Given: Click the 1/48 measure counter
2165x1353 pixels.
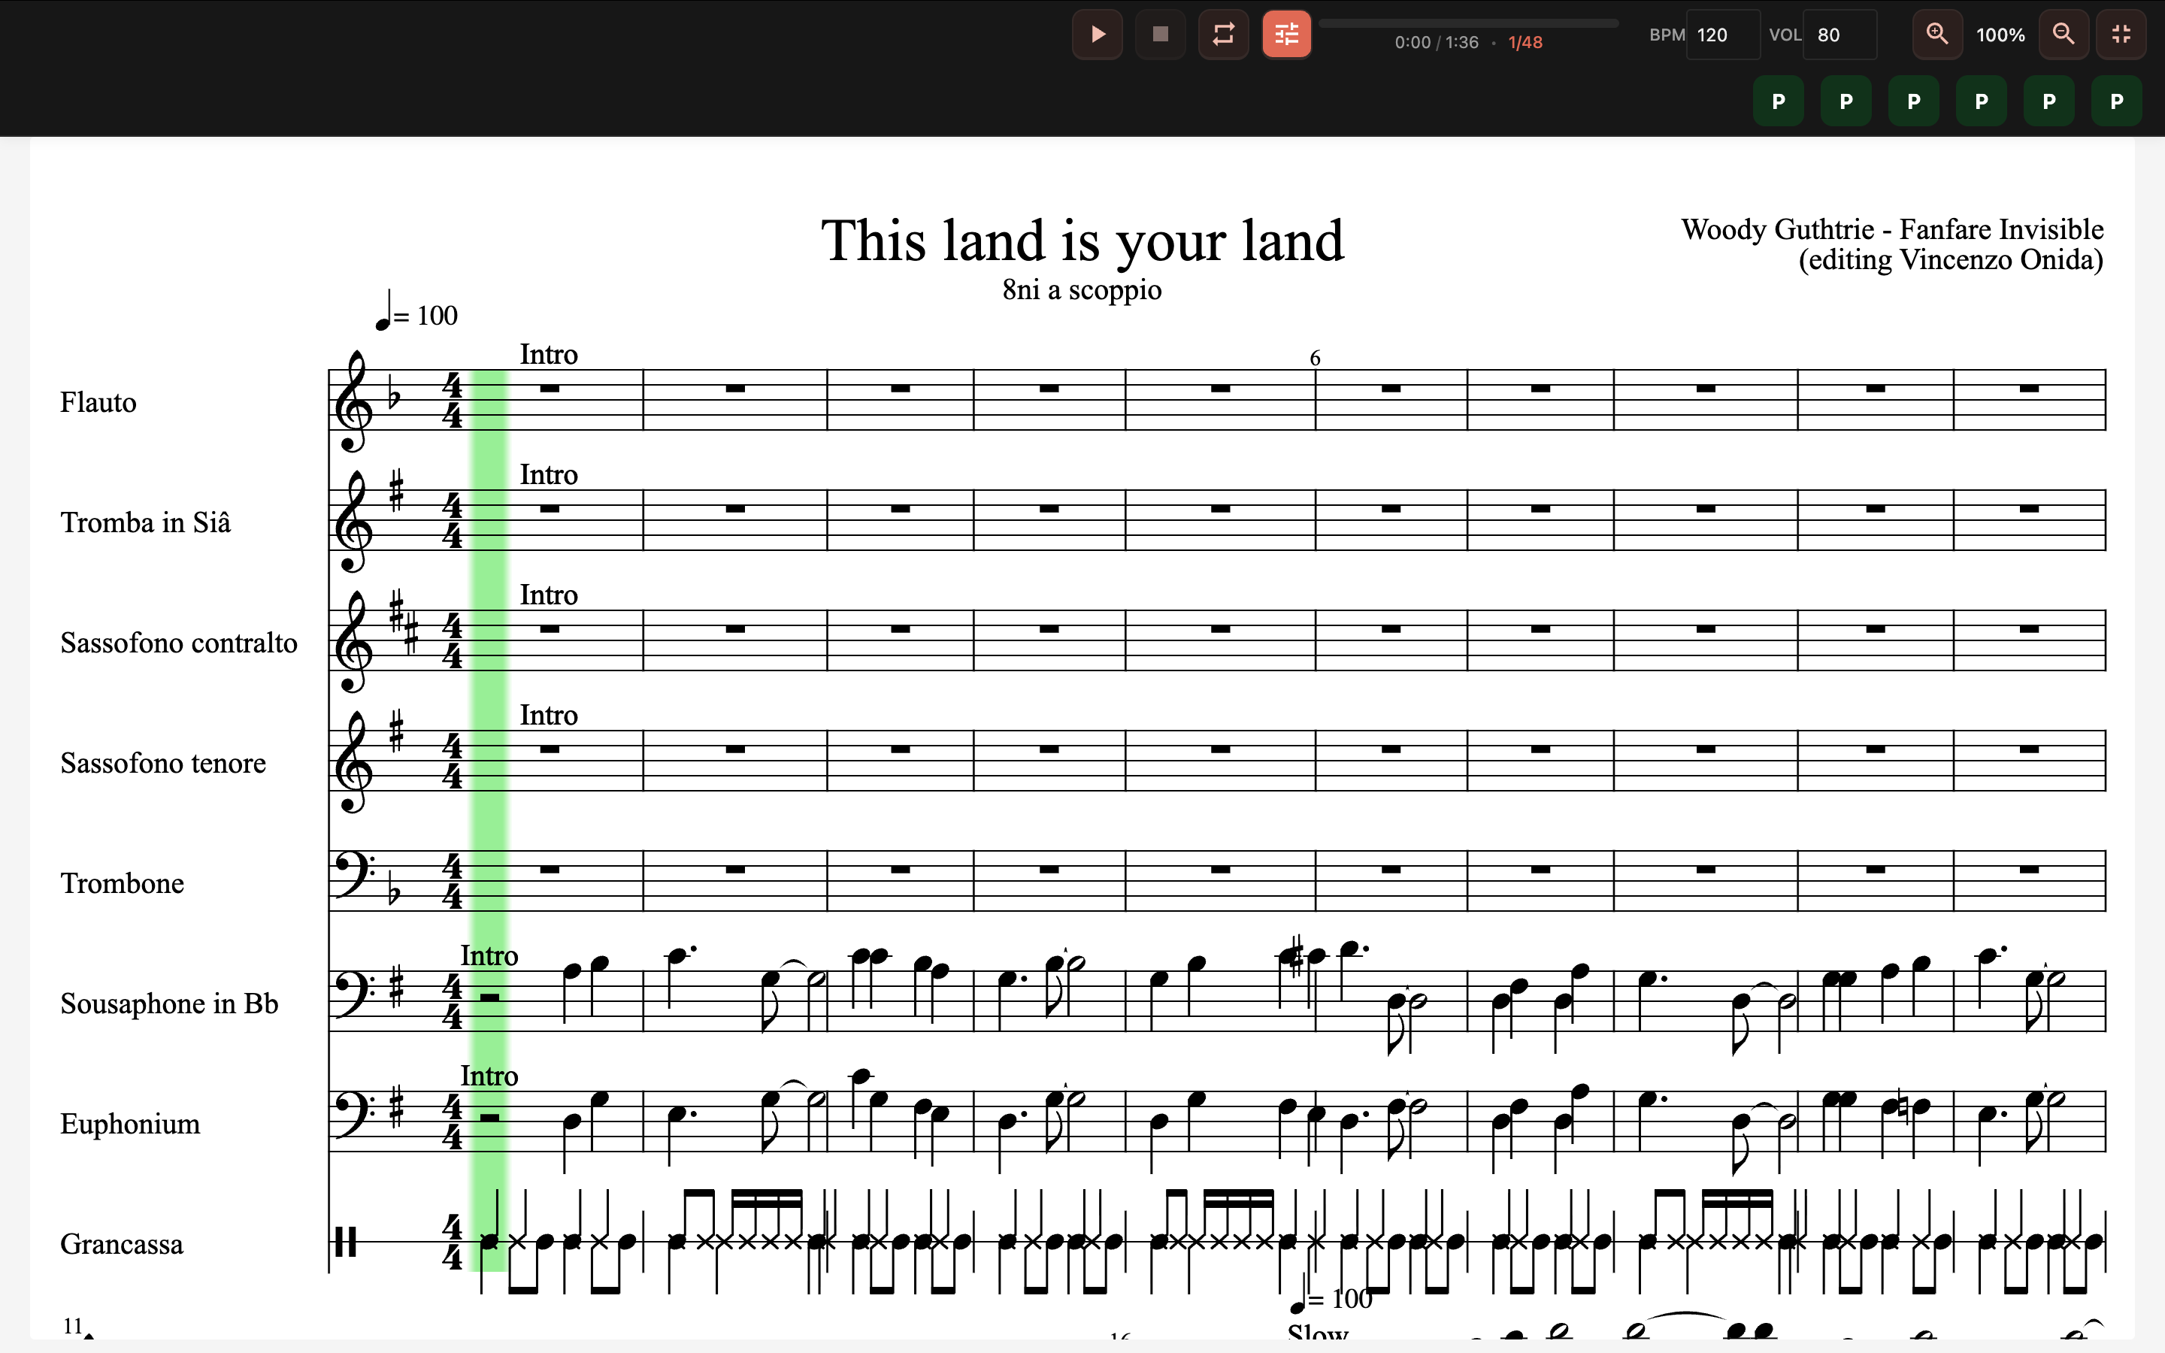Looking at the screenshot, I should (1525, 42).
